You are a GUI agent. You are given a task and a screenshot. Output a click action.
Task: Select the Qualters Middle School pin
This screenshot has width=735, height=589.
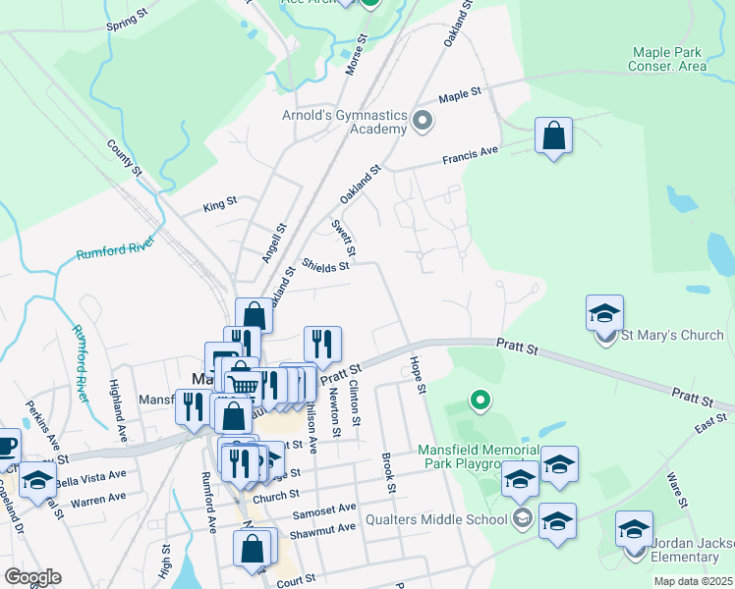pyautogui.click(x=524, y=518)
